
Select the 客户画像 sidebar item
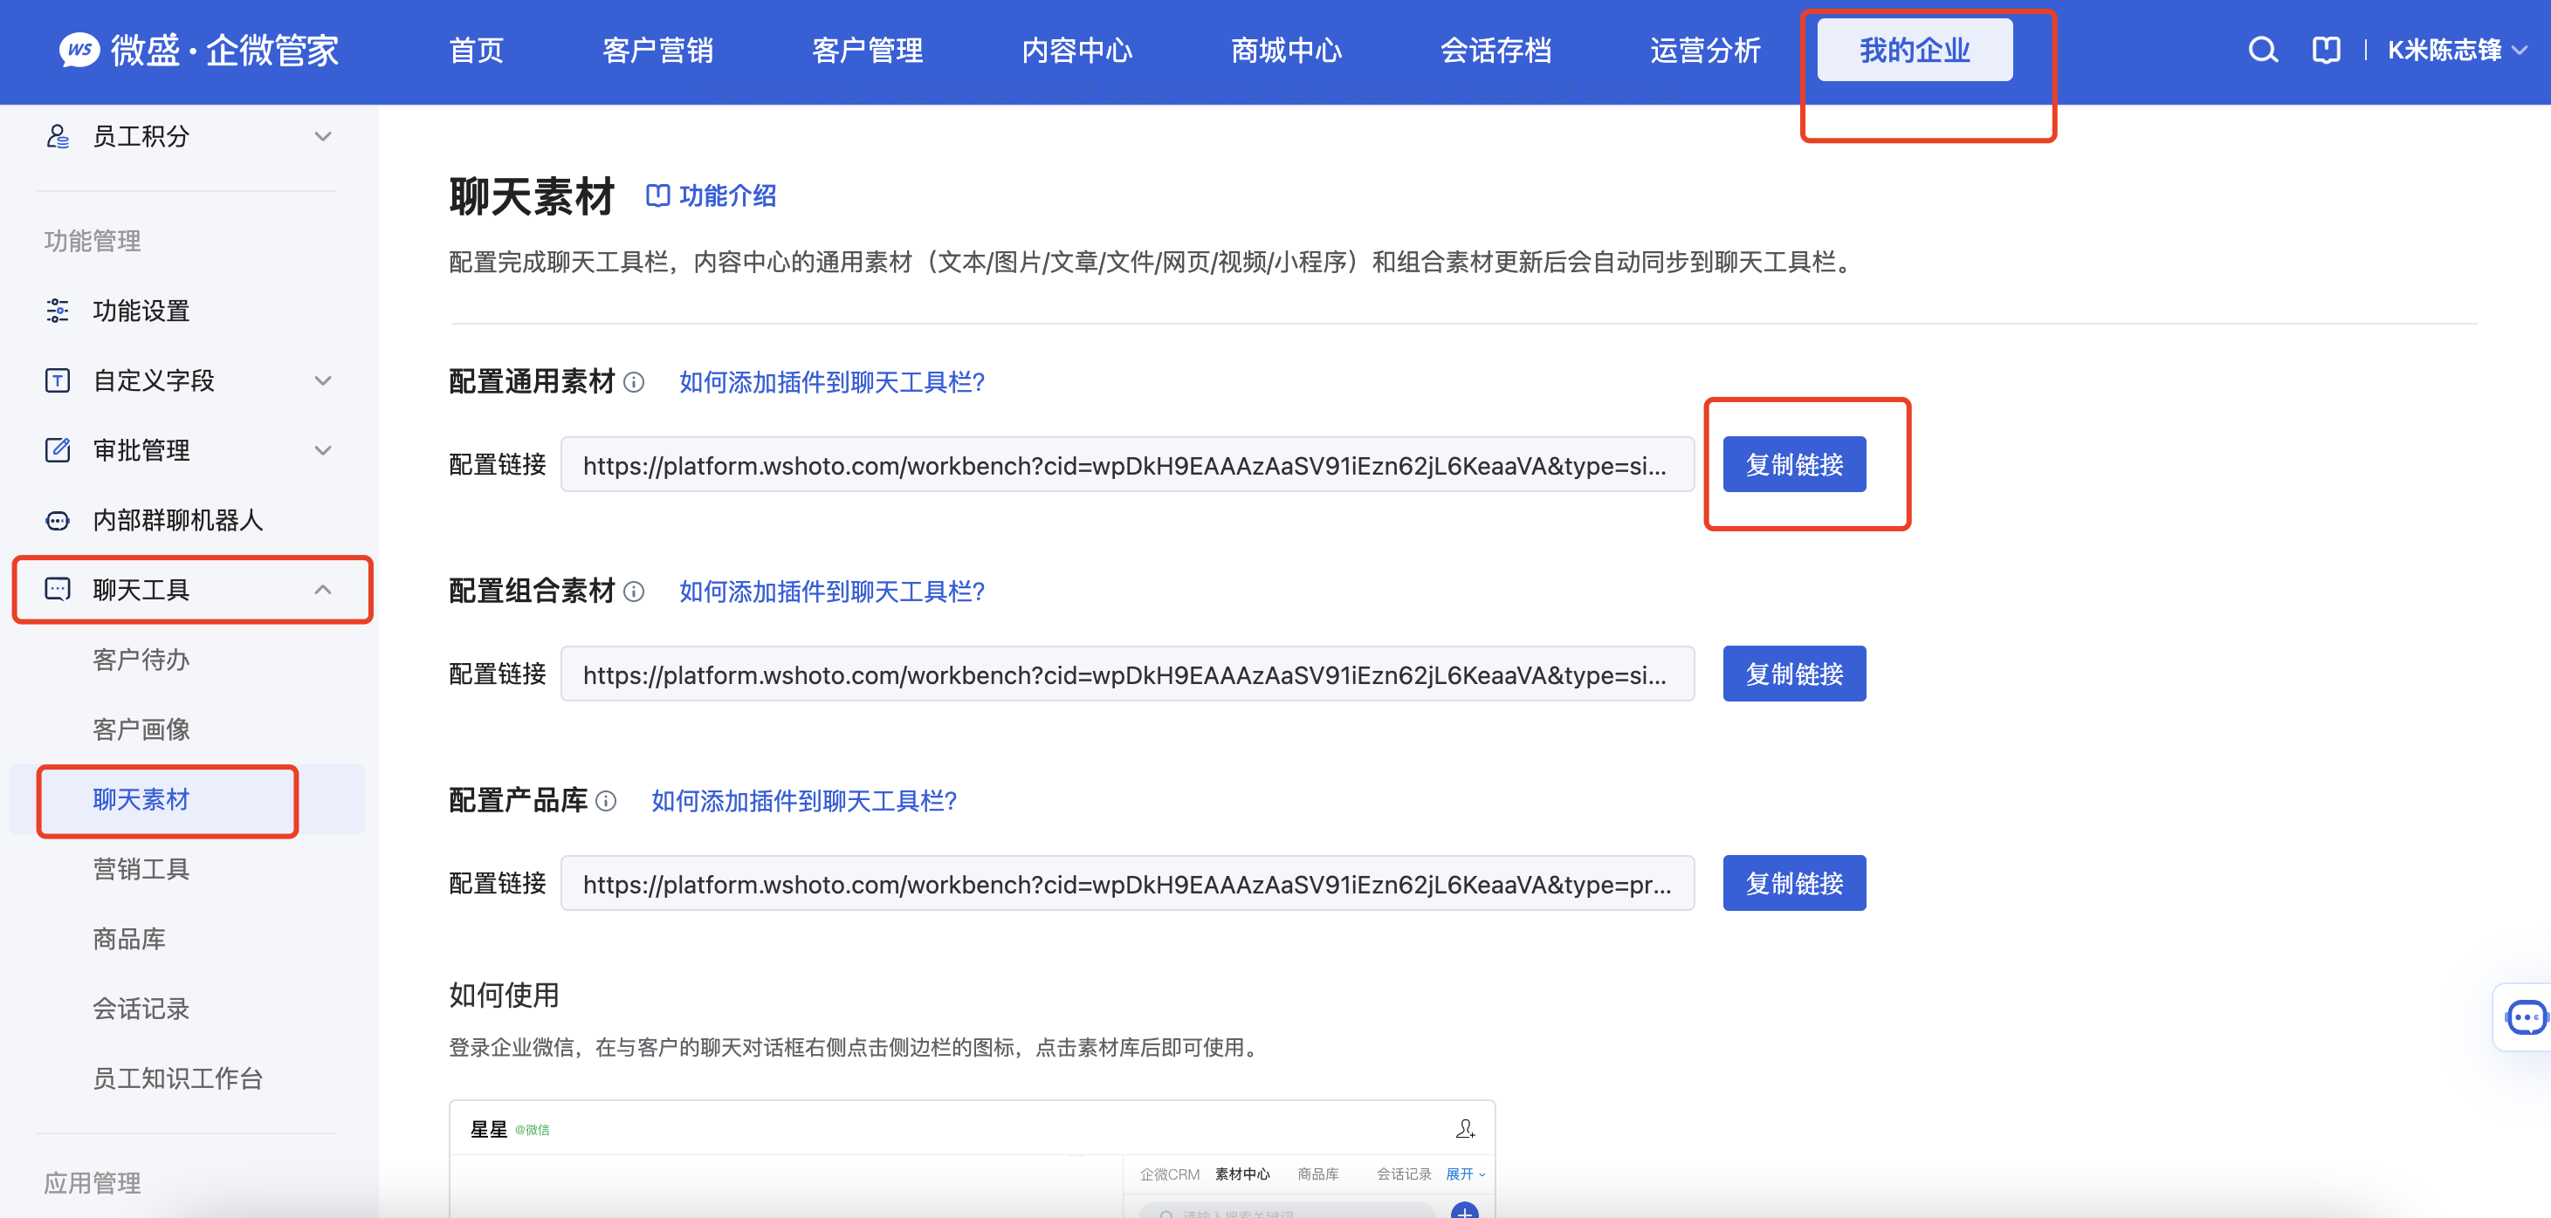pos(141,729)
